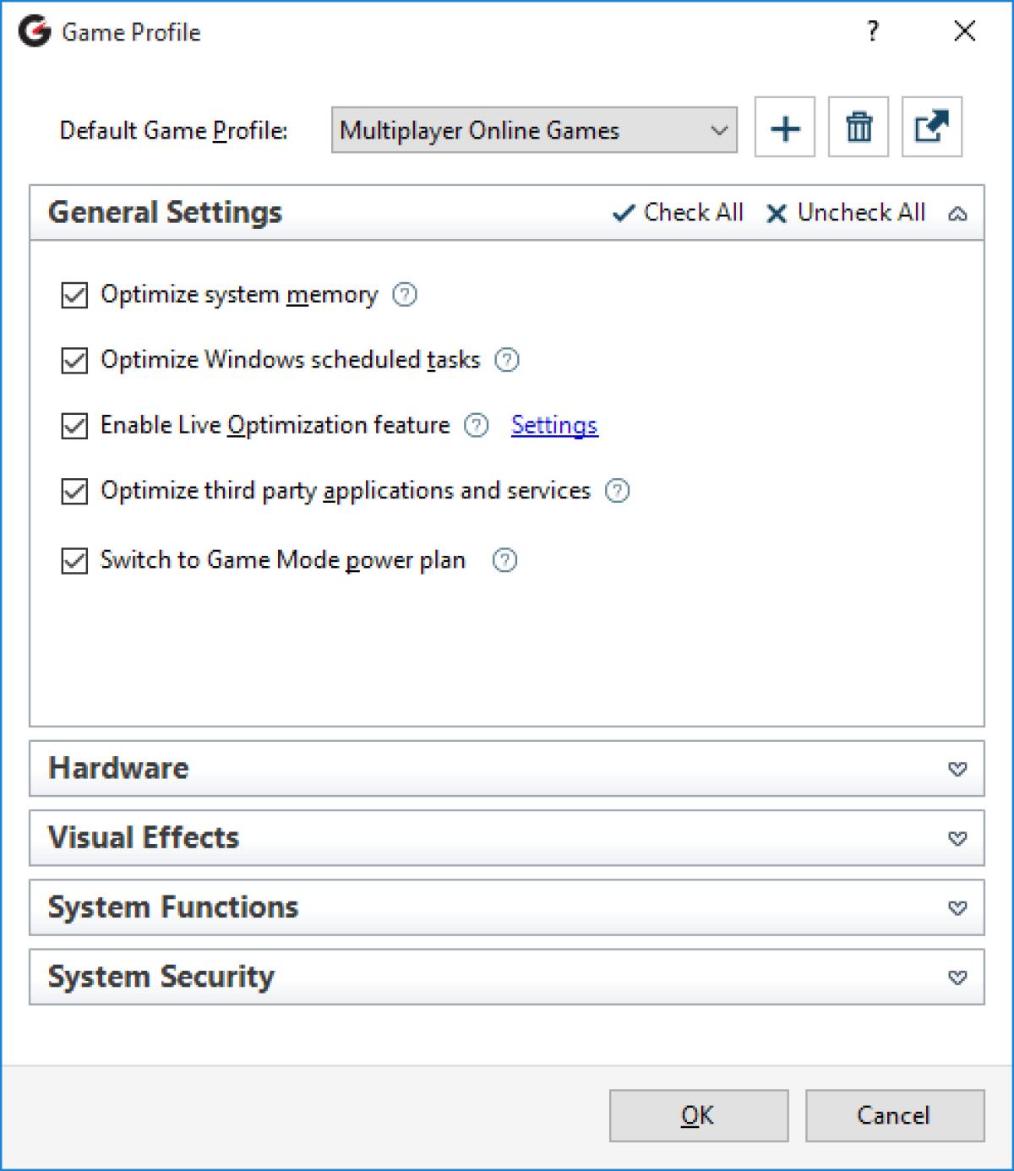This screenshot has width=1014, height=1171.
Task: Disable Switch to Game Mode power plan
Action: tap(74, 561)
